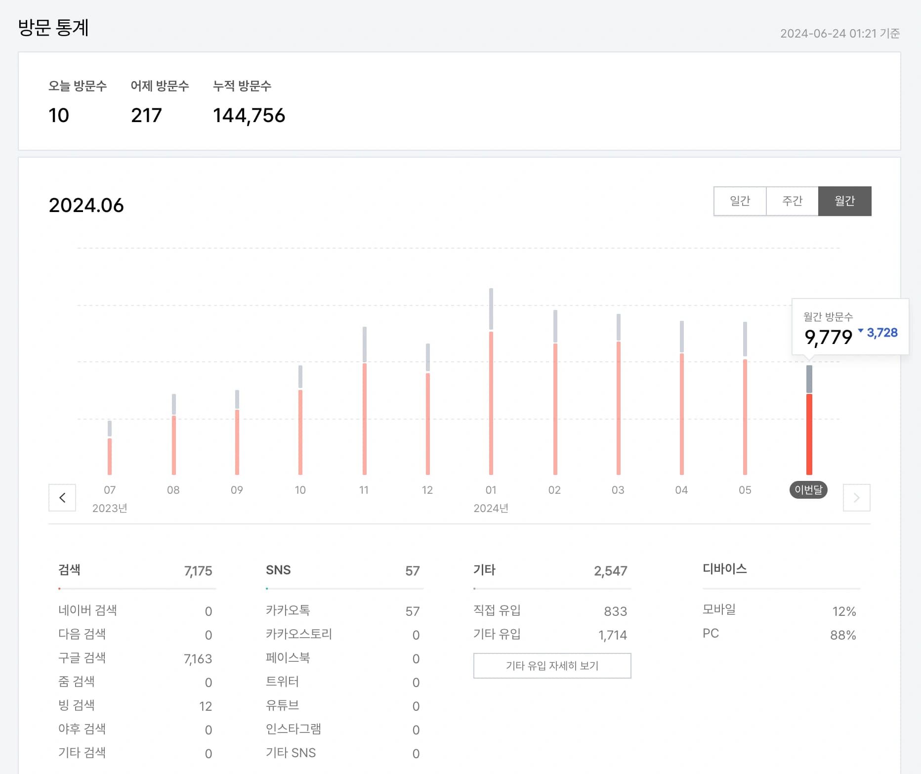The image size is (921, 774).
Task: Click the 2023년 year label
Action: (x=110, y=508)
